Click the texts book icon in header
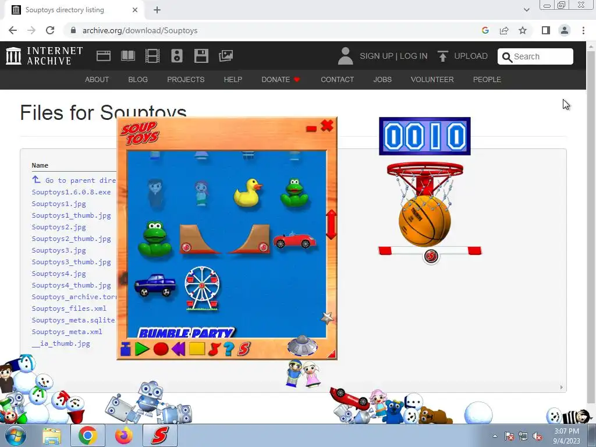 coord(128,56)
